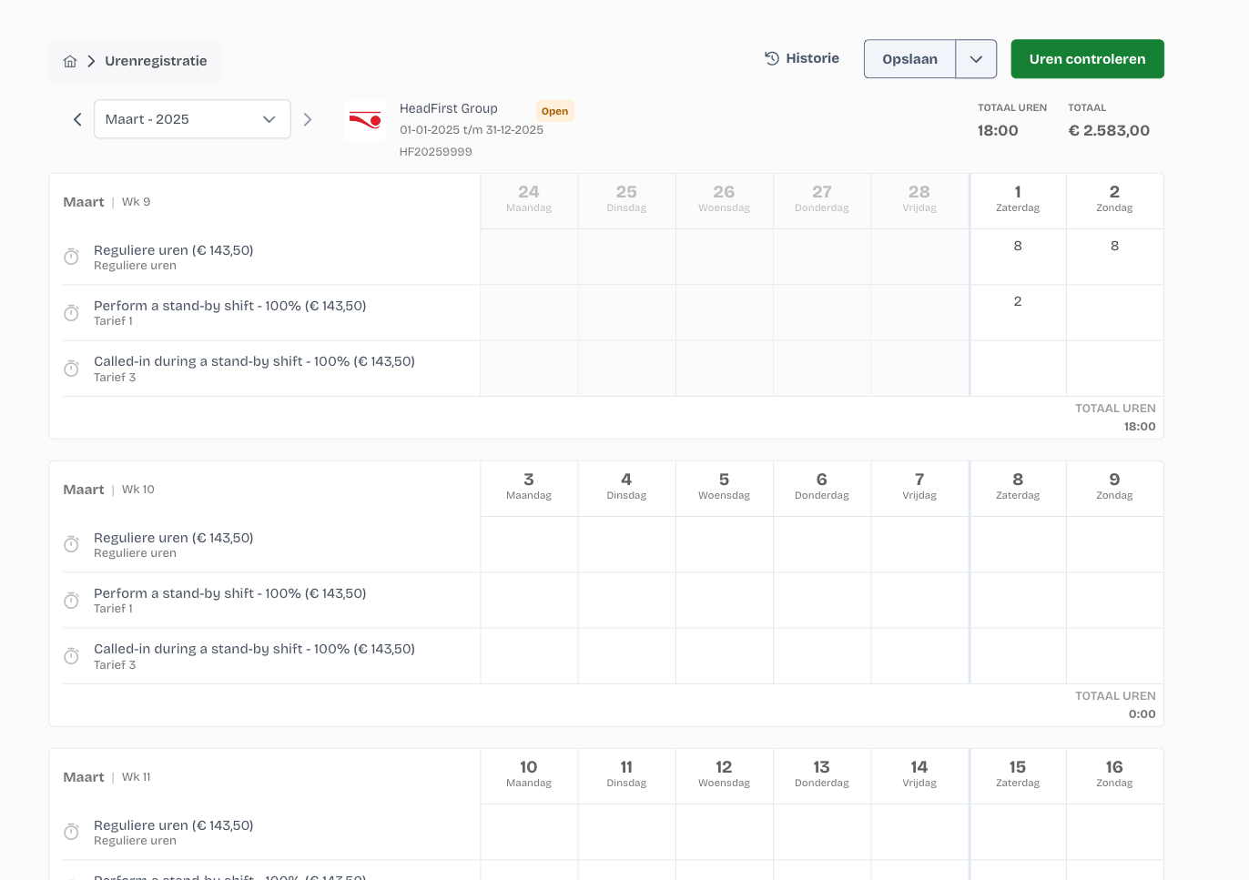Expand the Opslaan dropdown arrow

click(x=976, y=59)
